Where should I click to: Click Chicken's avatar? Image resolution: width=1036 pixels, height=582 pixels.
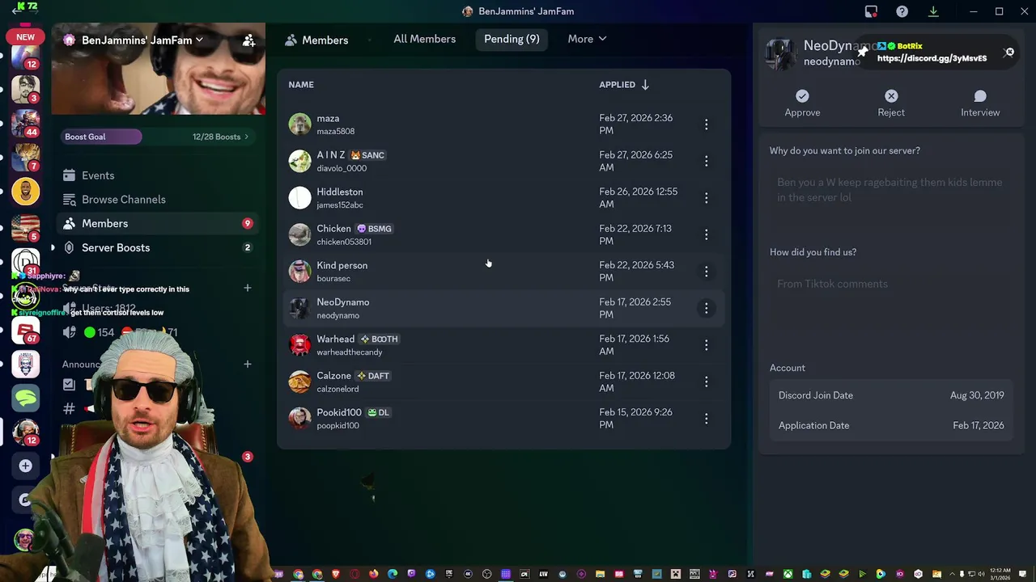299,234
